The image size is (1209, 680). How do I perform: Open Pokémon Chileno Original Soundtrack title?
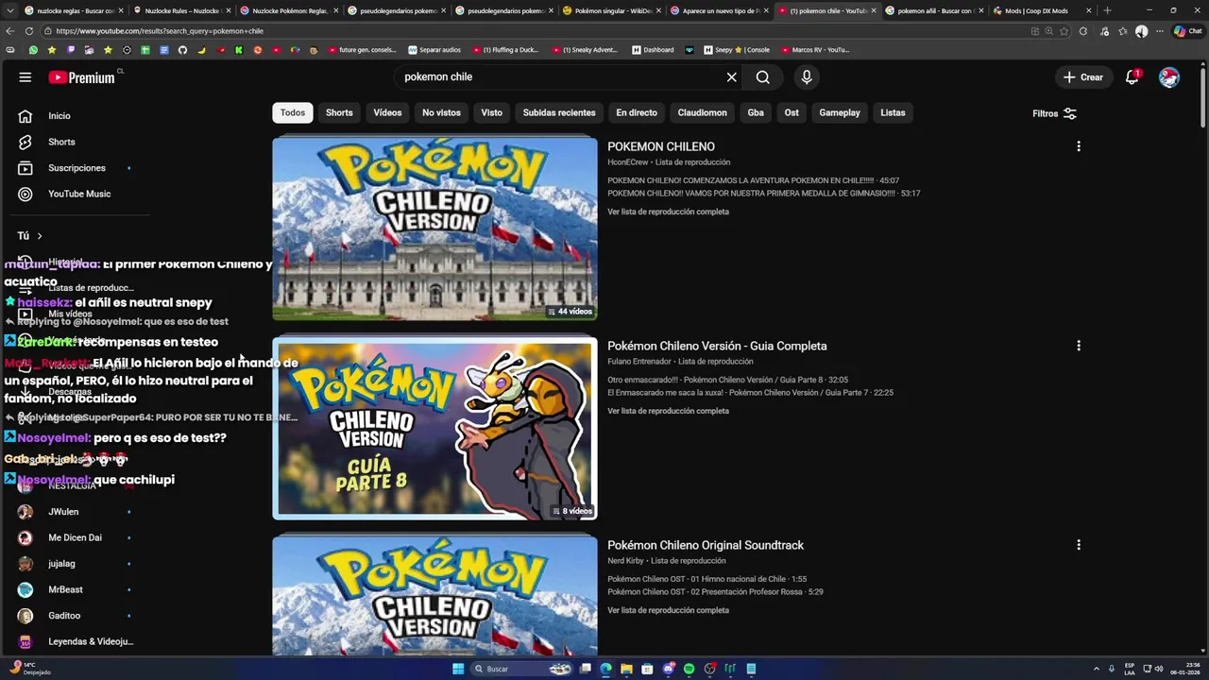(x=706, y=545)
